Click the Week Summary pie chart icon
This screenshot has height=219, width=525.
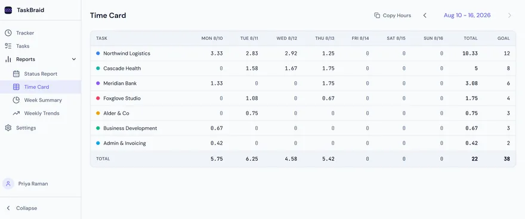16,100
